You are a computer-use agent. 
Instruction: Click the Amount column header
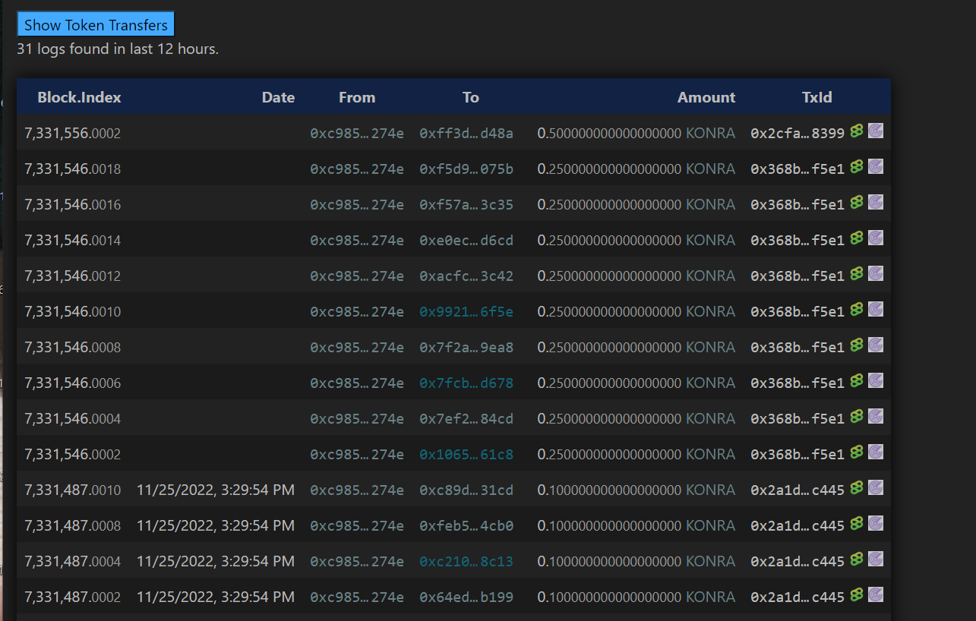click(x=706, y=97)
